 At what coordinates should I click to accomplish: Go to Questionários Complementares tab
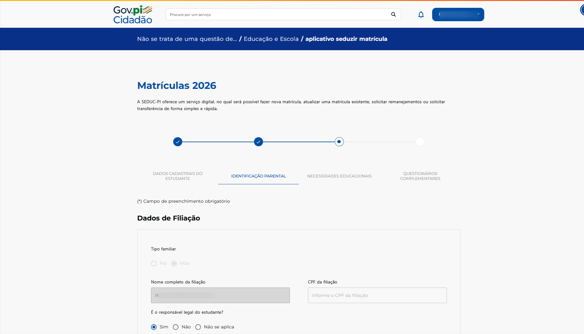point(420,176)
